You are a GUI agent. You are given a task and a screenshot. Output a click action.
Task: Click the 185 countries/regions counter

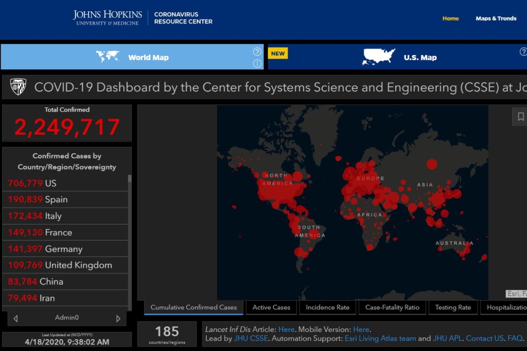tap(167, 334)
